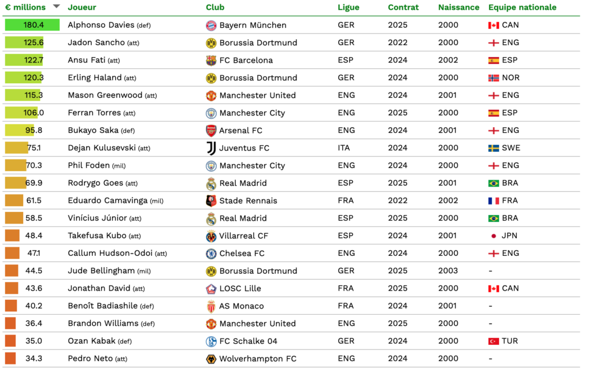Click the Juventus FC logo icon

point(211,148)
